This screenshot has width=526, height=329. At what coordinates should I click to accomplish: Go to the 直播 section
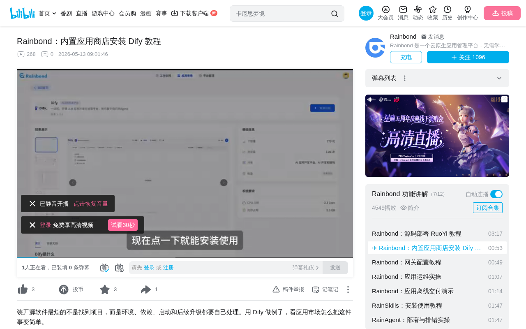(82, 13)
